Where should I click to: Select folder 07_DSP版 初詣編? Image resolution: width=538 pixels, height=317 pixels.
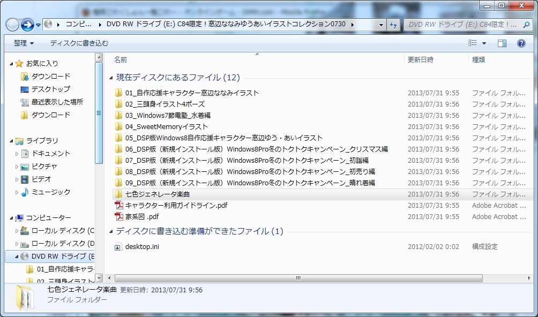point(246,161)
